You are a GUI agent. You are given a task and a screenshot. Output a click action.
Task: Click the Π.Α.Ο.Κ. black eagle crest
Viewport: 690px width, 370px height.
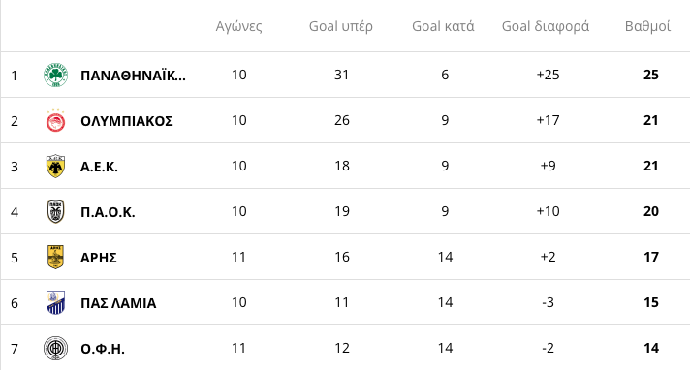click(56, 211)
